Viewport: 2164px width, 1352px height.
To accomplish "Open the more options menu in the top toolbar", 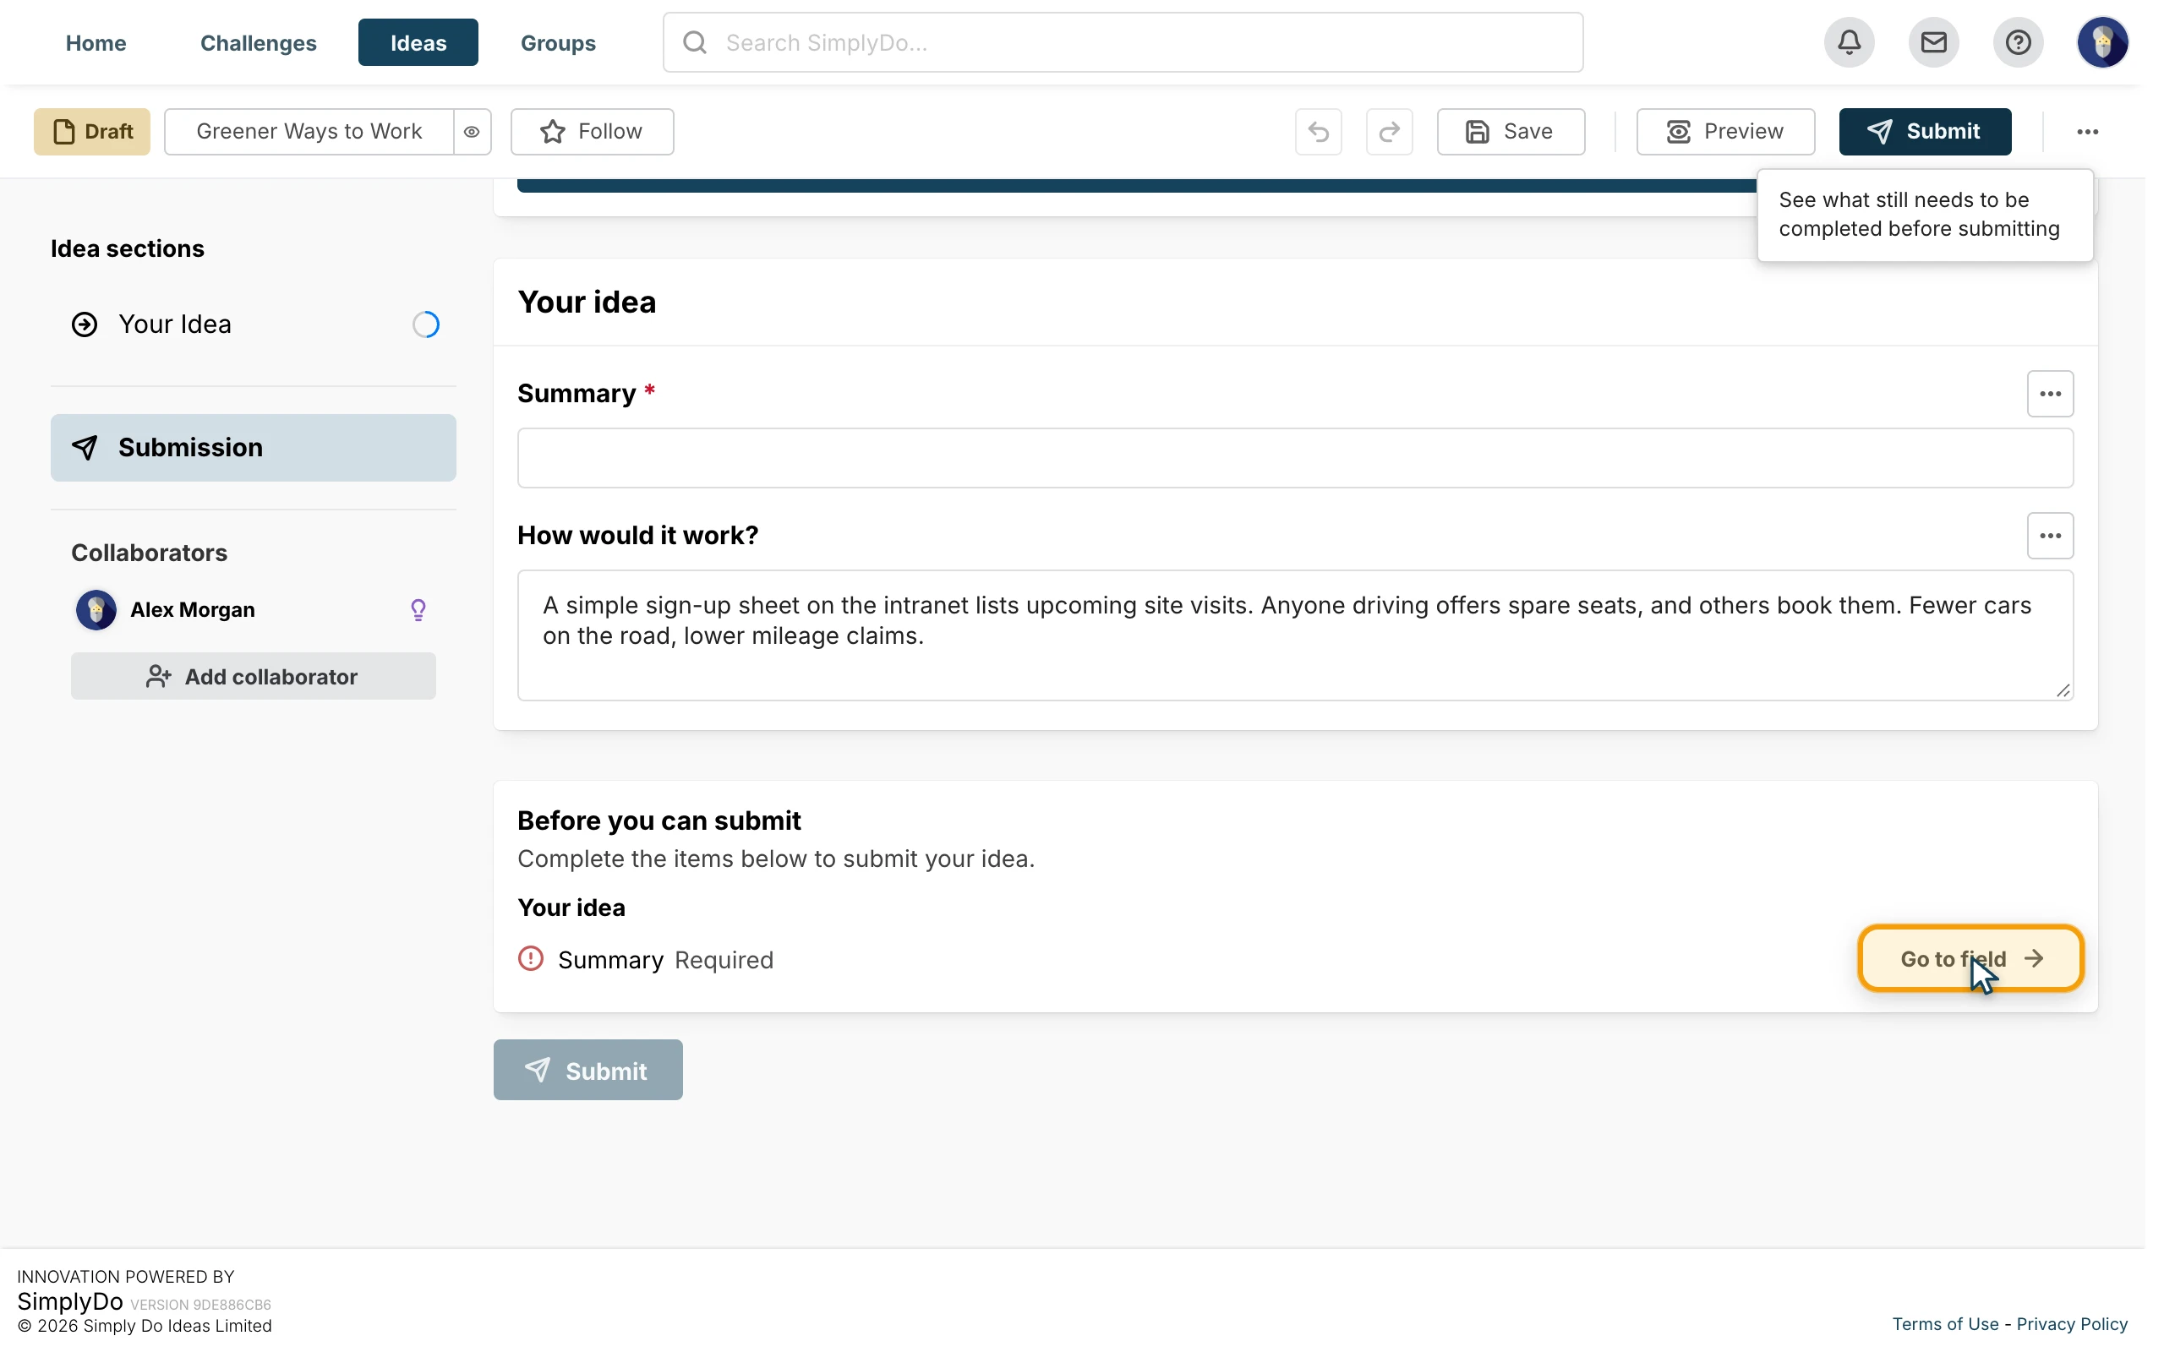I will click(x=2087, y=132).
